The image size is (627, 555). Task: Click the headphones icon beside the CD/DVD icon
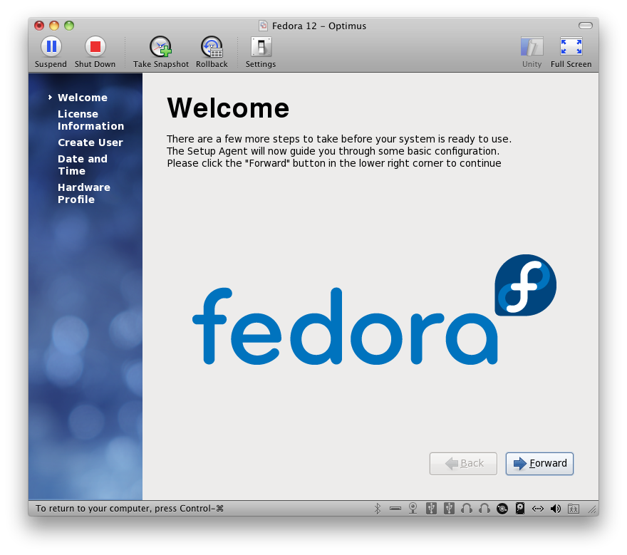click(484, 508)
